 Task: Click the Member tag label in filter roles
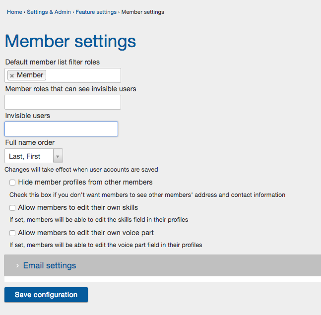pyautogui.click(x=30, y=75)
